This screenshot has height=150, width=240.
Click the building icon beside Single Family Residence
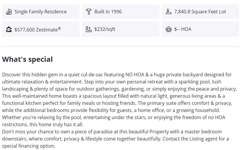point(9,12)
